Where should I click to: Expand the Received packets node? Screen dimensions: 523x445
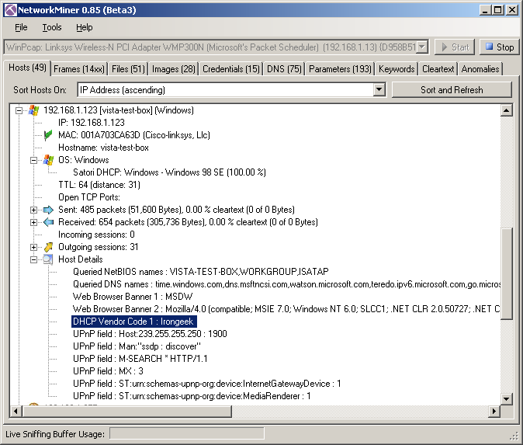(33, 222)
